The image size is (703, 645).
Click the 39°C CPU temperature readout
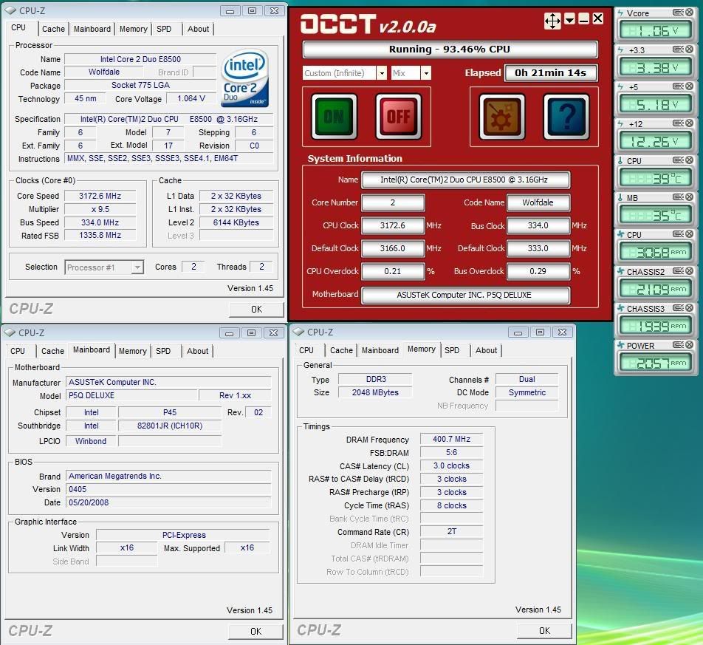[656, 179]
